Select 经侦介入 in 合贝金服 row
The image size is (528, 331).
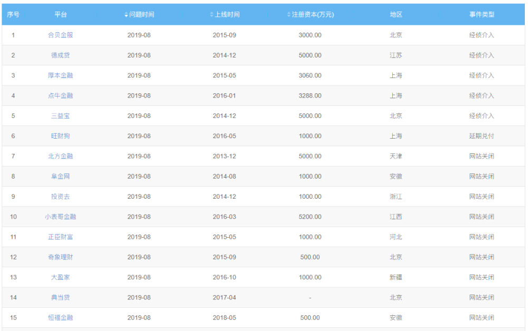pos(482,35)
